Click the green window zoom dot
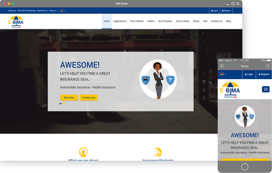This screenshot has width=272, height=173. 13,4
